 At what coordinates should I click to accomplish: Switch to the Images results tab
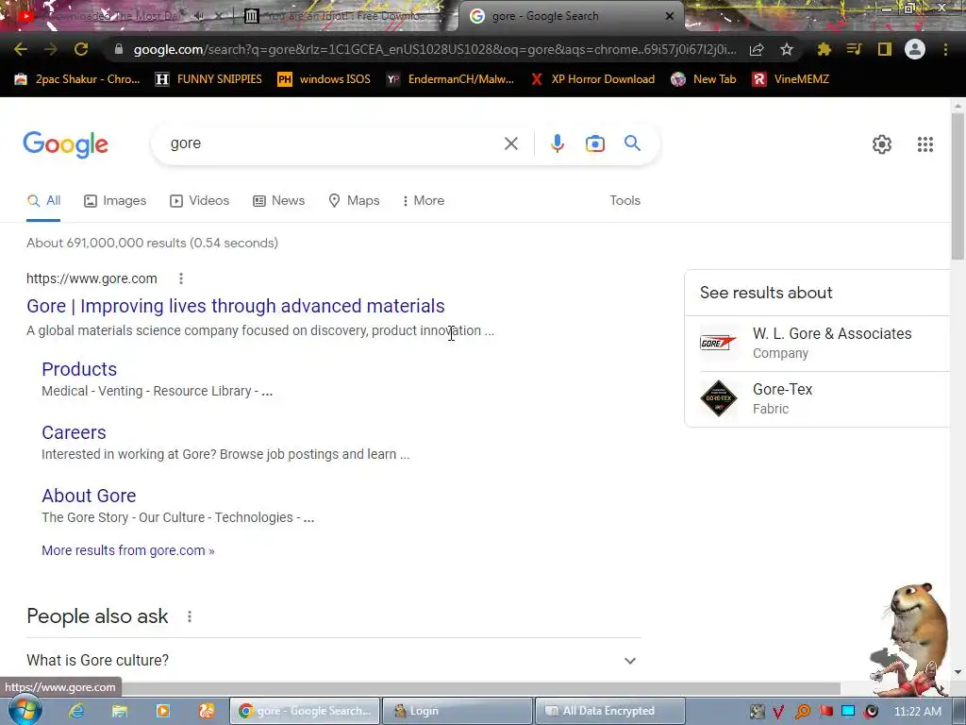[x=115, y=200]
